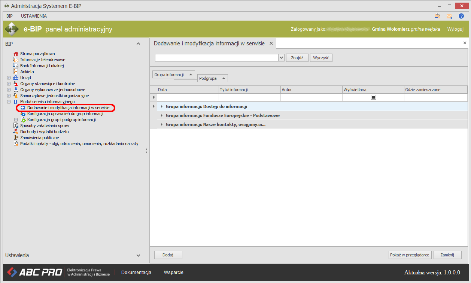Click the Data column filter field
This screenshot has height=283, width=471.
click(x=188, y=97)
